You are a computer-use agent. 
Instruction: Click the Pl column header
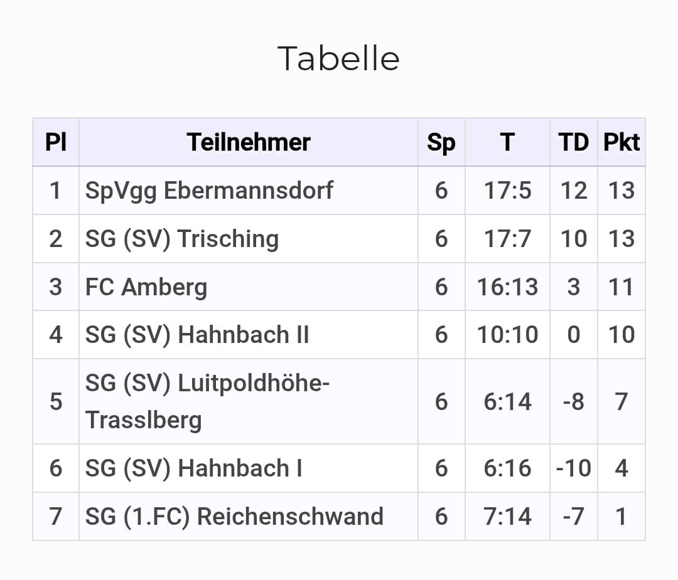[x=56, y=142]
